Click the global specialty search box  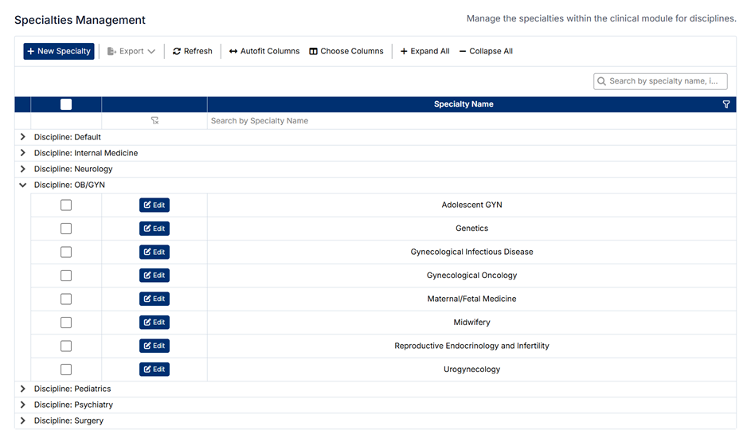[666, 81]
